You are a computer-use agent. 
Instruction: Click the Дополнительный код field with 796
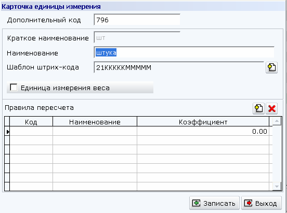point(137,20)
